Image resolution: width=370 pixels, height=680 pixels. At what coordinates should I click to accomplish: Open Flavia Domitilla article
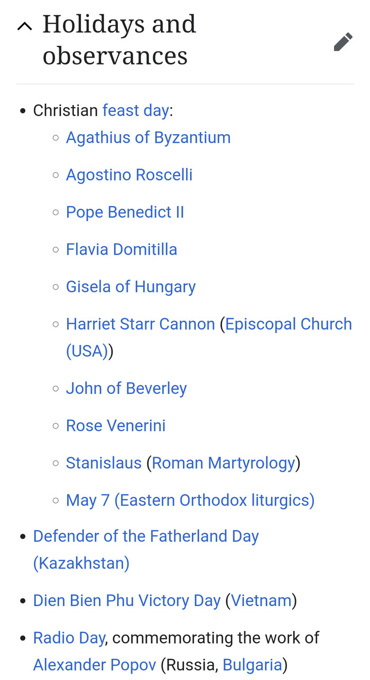(122, 249)
